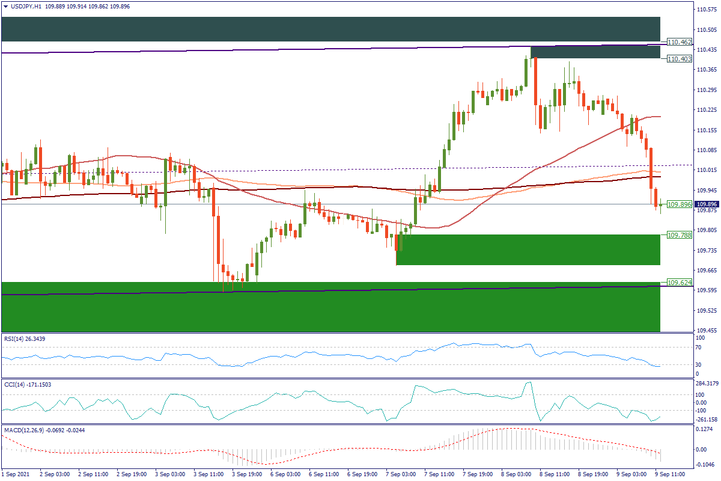The height and width of the screenshot is (481, 721).
Task: Click the 110.462 resistance price label
Action: [x=680, y=42]
